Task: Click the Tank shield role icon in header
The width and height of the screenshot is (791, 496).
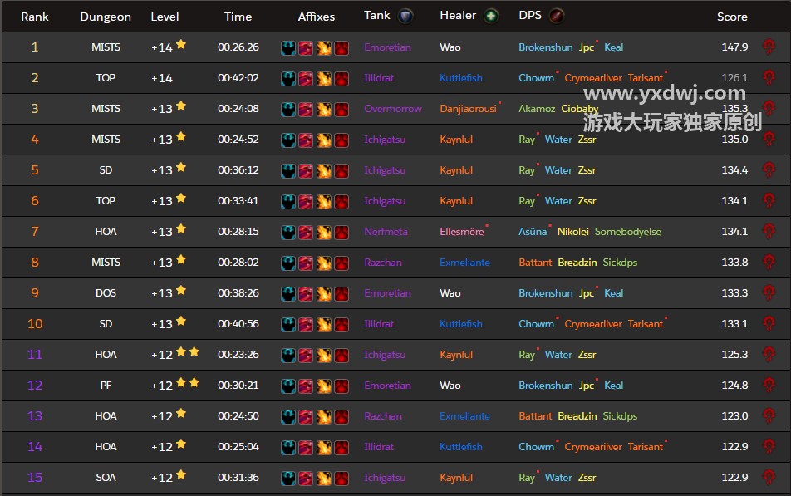Action: tap(405, 16)
